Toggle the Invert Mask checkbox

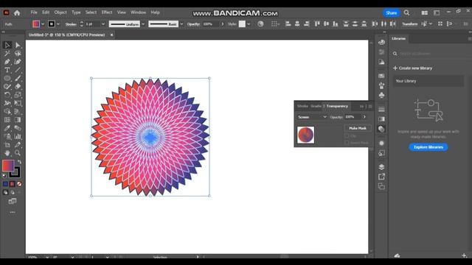click(x=347, y=143)
